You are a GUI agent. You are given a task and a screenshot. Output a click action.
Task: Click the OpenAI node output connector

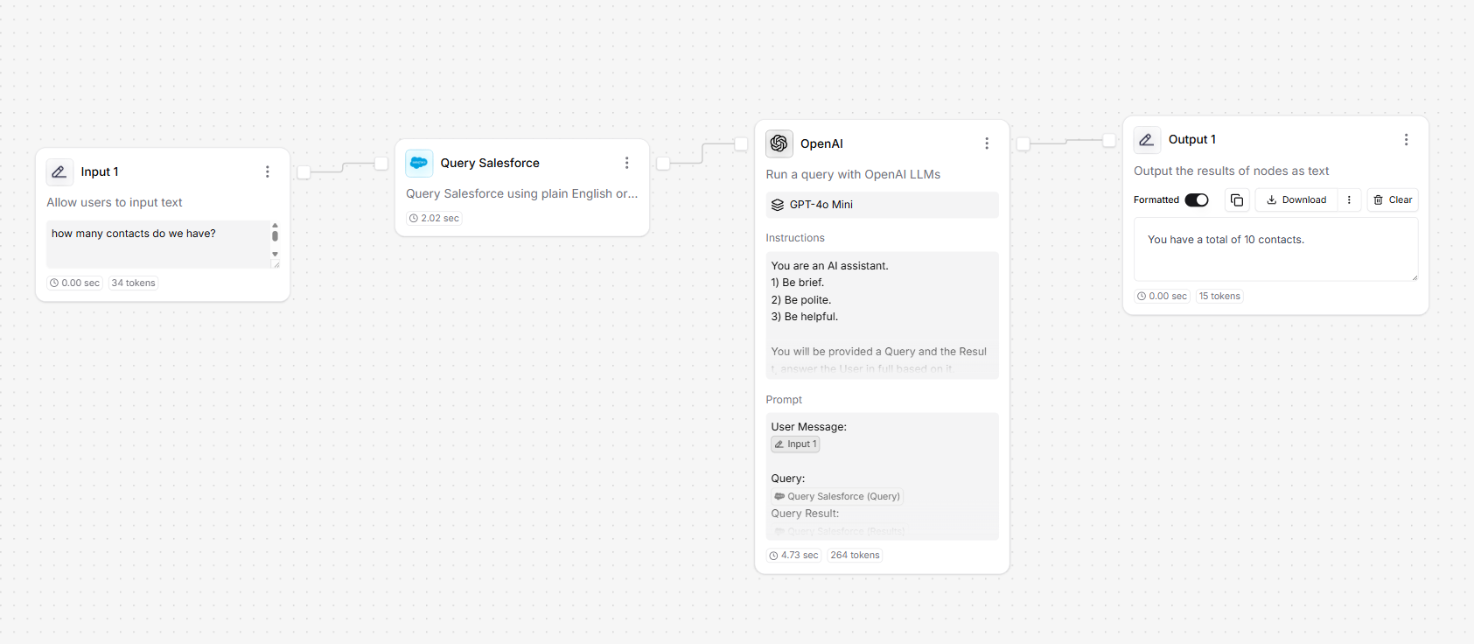[1023, 143]
